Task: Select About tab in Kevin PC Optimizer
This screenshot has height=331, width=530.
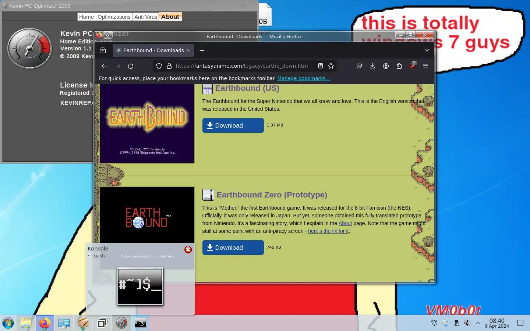Action: (170, 17)
